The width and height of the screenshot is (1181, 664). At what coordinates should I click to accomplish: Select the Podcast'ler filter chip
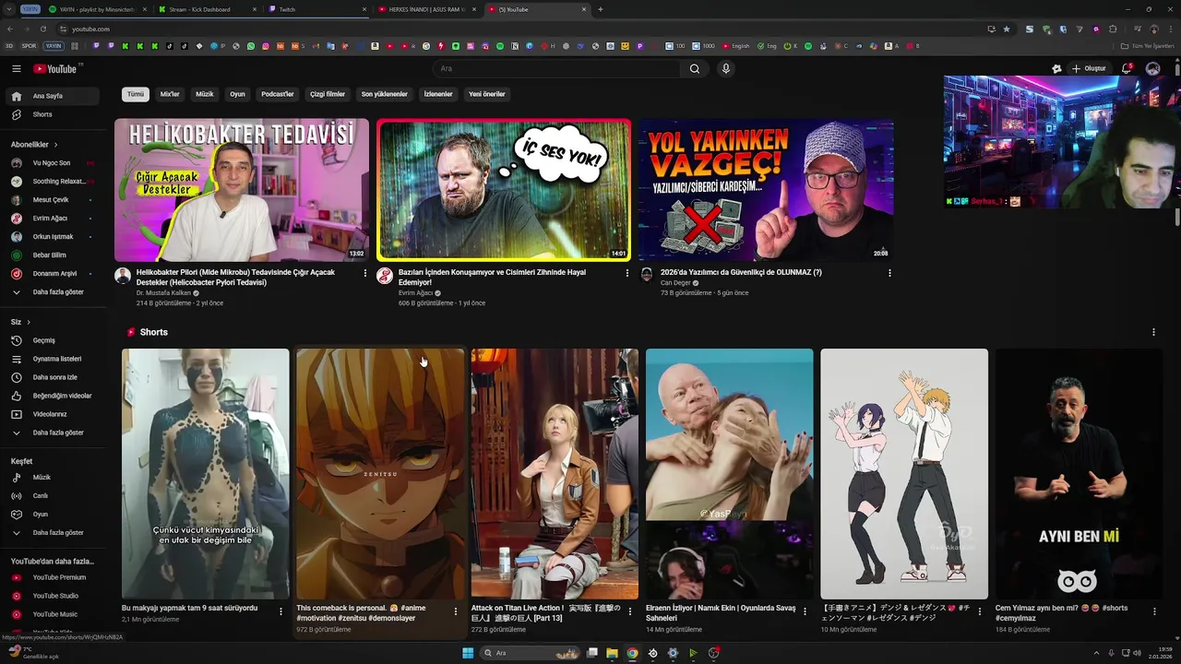click(277, 94)
